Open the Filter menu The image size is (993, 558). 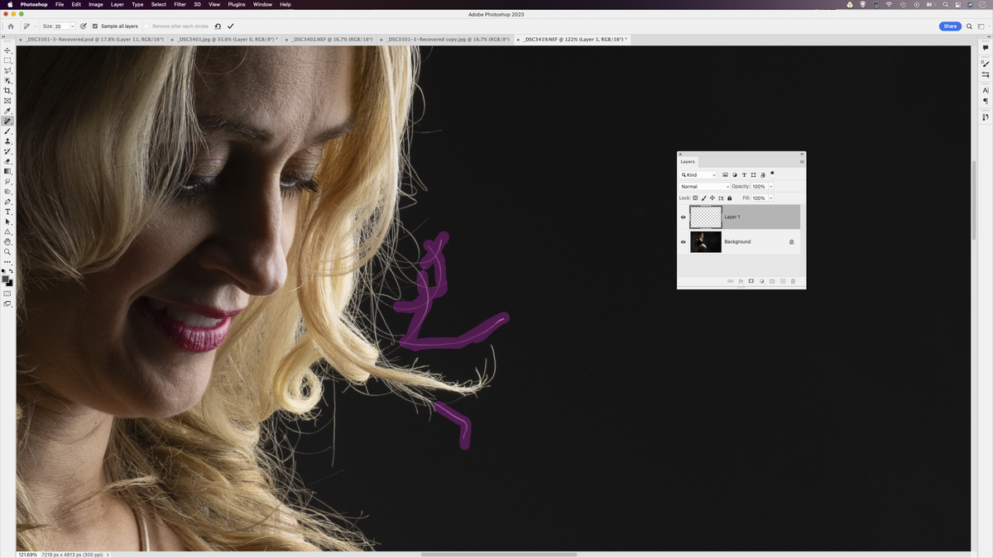click(x=179, y=4)
